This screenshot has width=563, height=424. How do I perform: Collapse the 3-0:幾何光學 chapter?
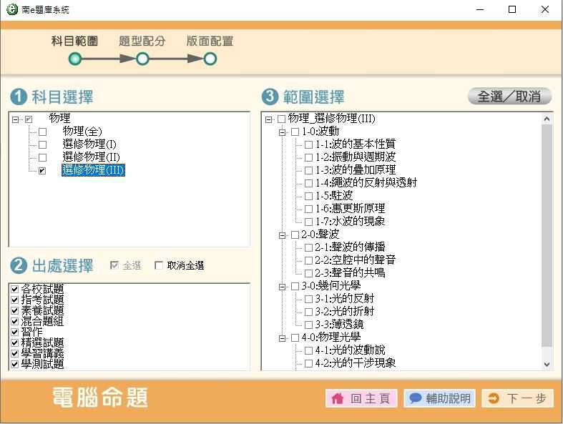pos(283,287)
